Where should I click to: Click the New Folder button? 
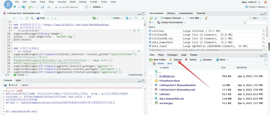157,59
